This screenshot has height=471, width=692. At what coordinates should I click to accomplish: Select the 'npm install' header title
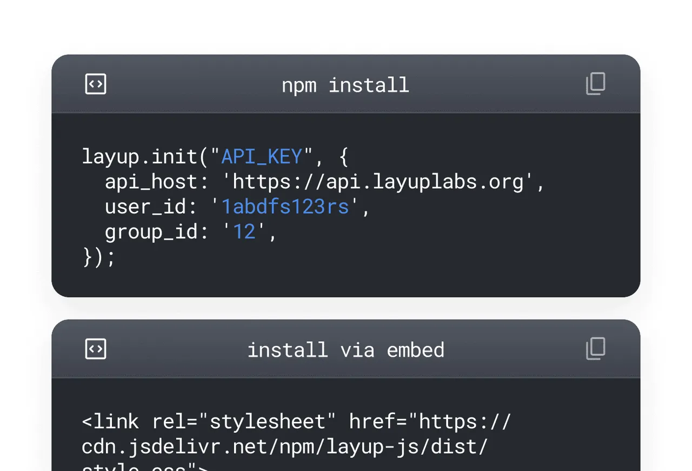point(345,85)
